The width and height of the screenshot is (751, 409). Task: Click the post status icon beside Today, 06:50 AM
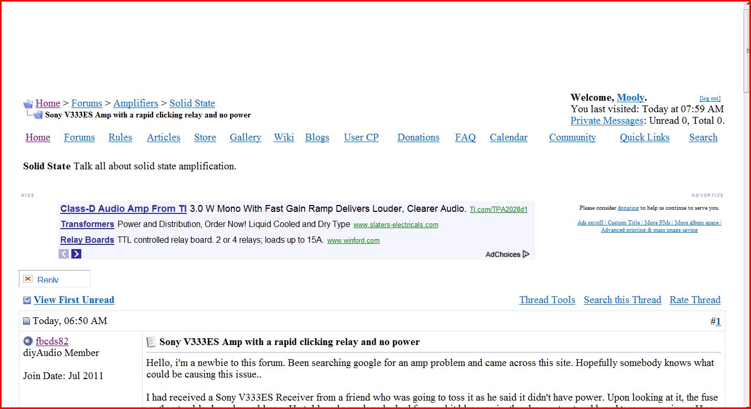click(27, 321)
